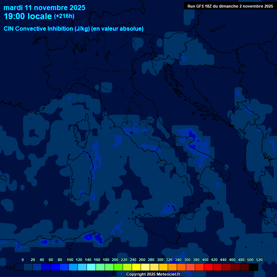Viewport: 277px width, 277px height.
Task: Click the Copyright 2025 Meteociel.fr text
Action: [153, 274]
